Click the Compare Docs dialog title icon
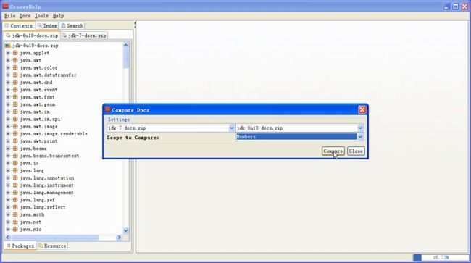Viewport: 471px width, 263px height. point(107,109)
